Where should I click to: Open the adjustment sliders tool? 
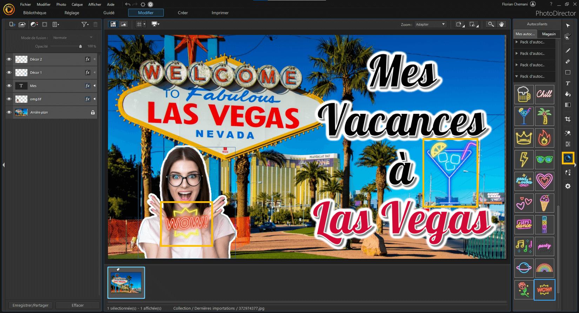568,144
